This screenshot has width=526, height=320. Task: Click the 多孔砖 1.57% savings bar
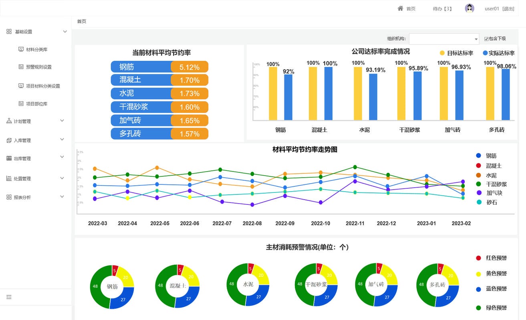point(159,134)
